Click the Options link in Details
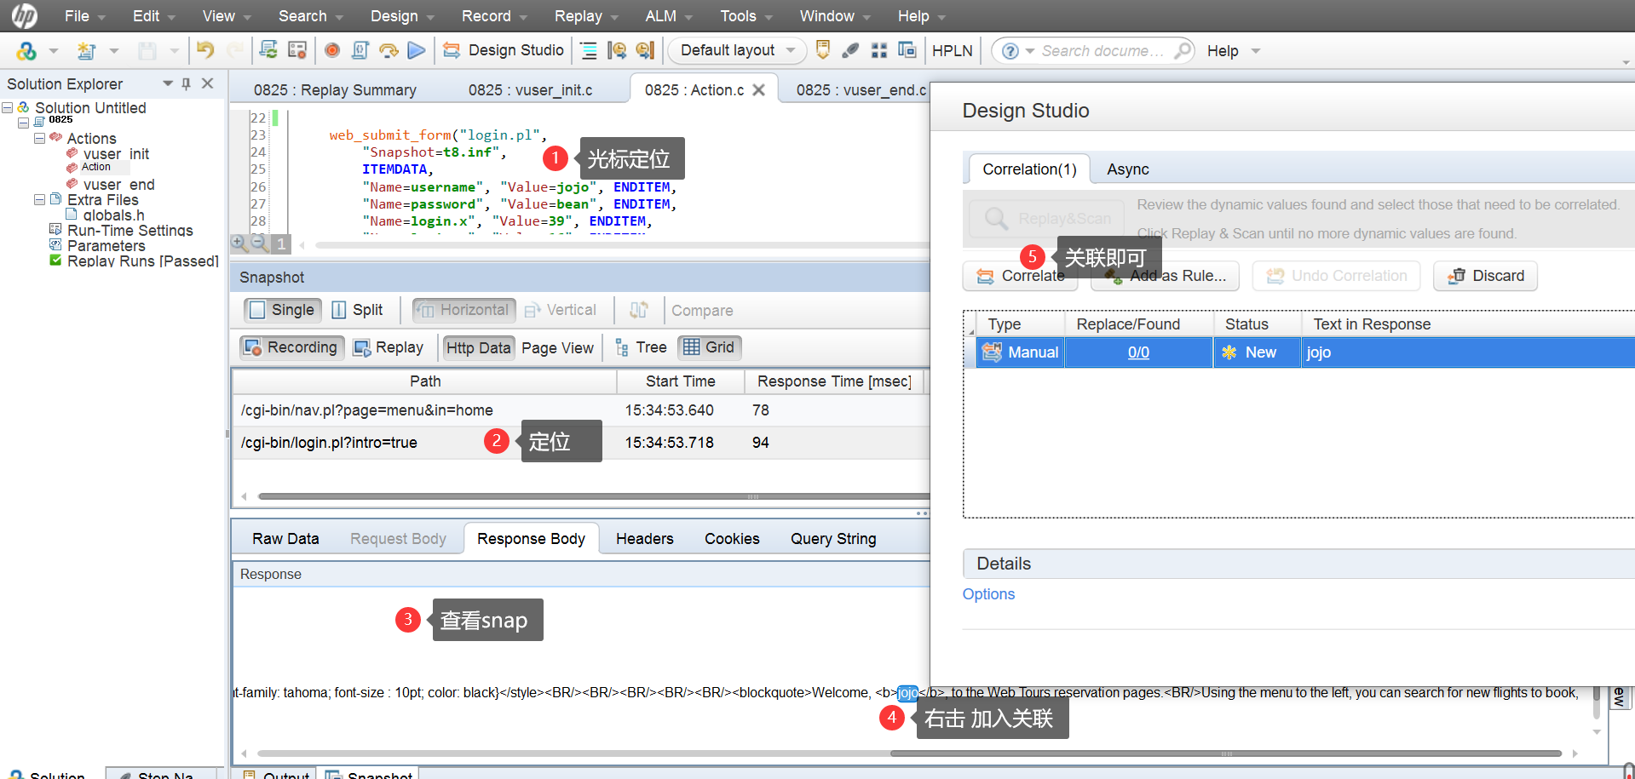 (988, 594)
